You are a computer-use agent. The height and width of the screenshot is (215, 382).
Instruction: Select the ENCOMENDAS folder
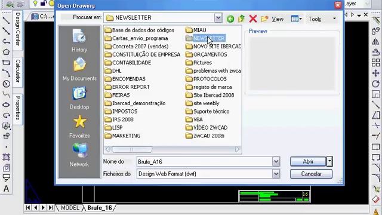(125, 79)
